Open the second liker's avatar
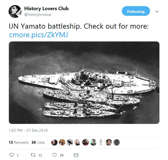 [x=62, y=142]
